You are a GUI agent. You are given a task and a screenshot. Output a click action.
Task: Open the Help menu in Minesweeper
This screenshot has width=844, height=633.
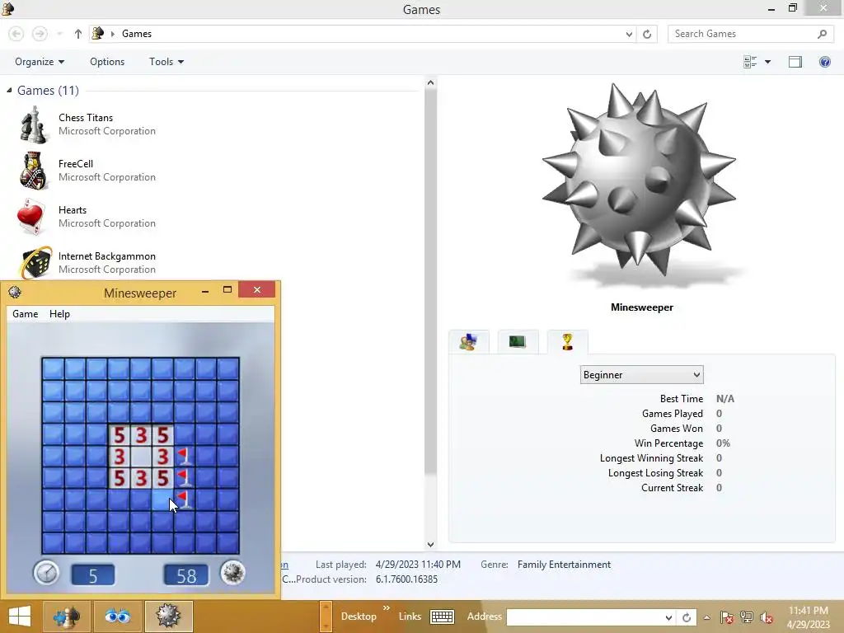click(59, 314)
